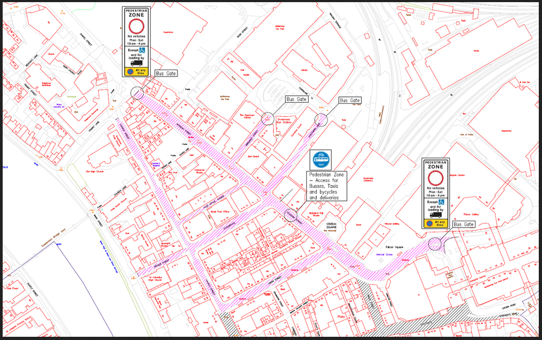Viewport: 542px width, 340px height.
Task: Select the Bus Gate label near Falcon Square
Action: [x=464, y=224]
